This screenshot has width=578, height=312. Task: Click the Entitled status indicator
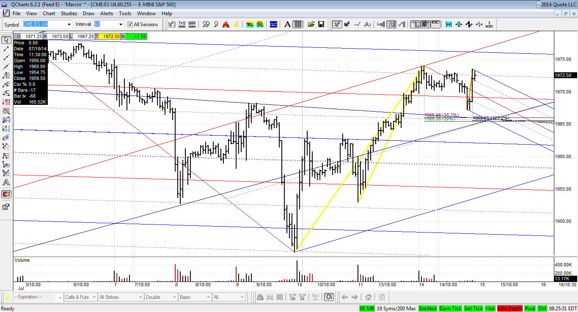pos(428,309)
